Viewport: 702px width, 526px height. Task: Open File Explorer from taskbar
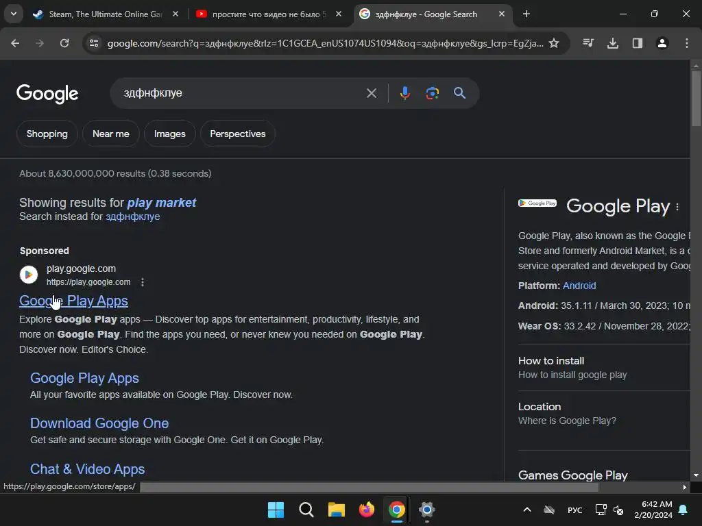pyautogui.click(x=336, y=510)
